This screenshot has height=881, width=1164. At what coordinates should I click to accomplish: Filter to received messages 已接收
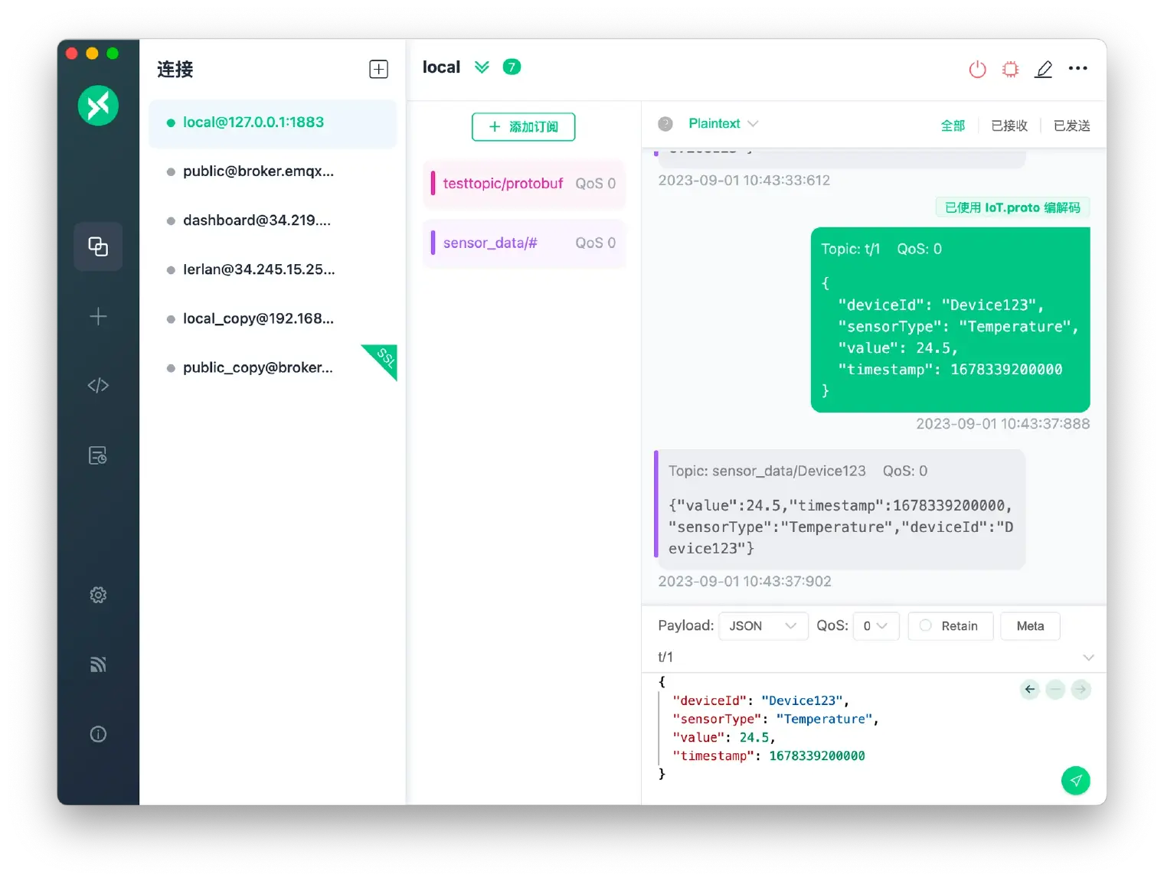coord(1009,126)
